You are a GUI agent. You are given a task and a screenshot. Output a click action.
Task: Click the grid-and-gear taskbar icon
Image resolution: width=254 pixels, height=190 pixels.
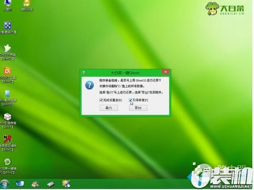(66, 184)
